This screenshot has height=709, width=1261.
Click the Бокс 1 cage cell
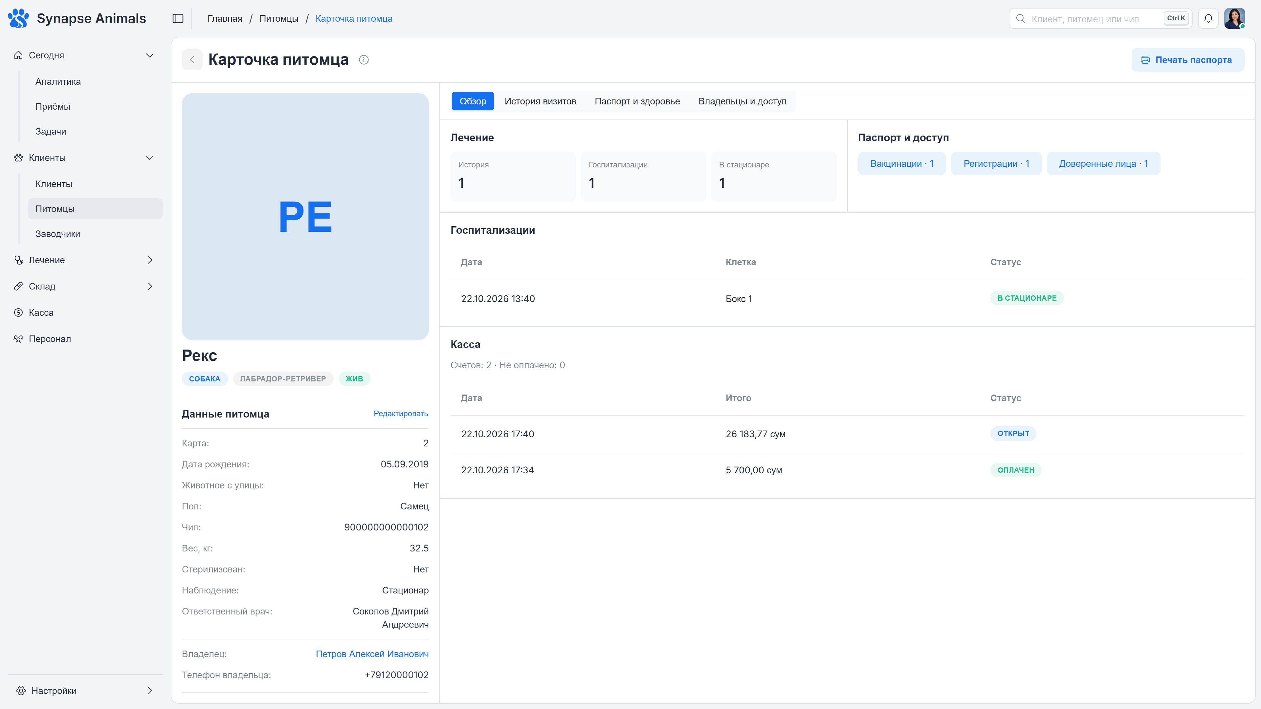coord(739,298)
